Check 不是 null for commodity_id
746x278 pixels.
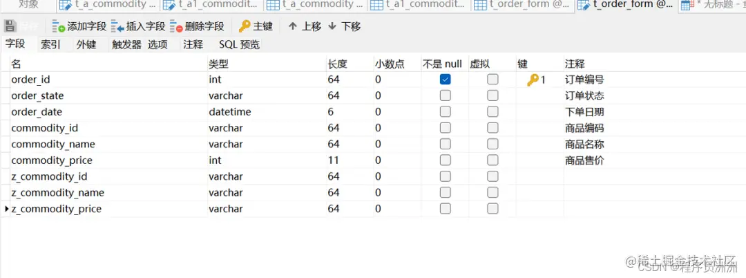(x=446, y=128)
